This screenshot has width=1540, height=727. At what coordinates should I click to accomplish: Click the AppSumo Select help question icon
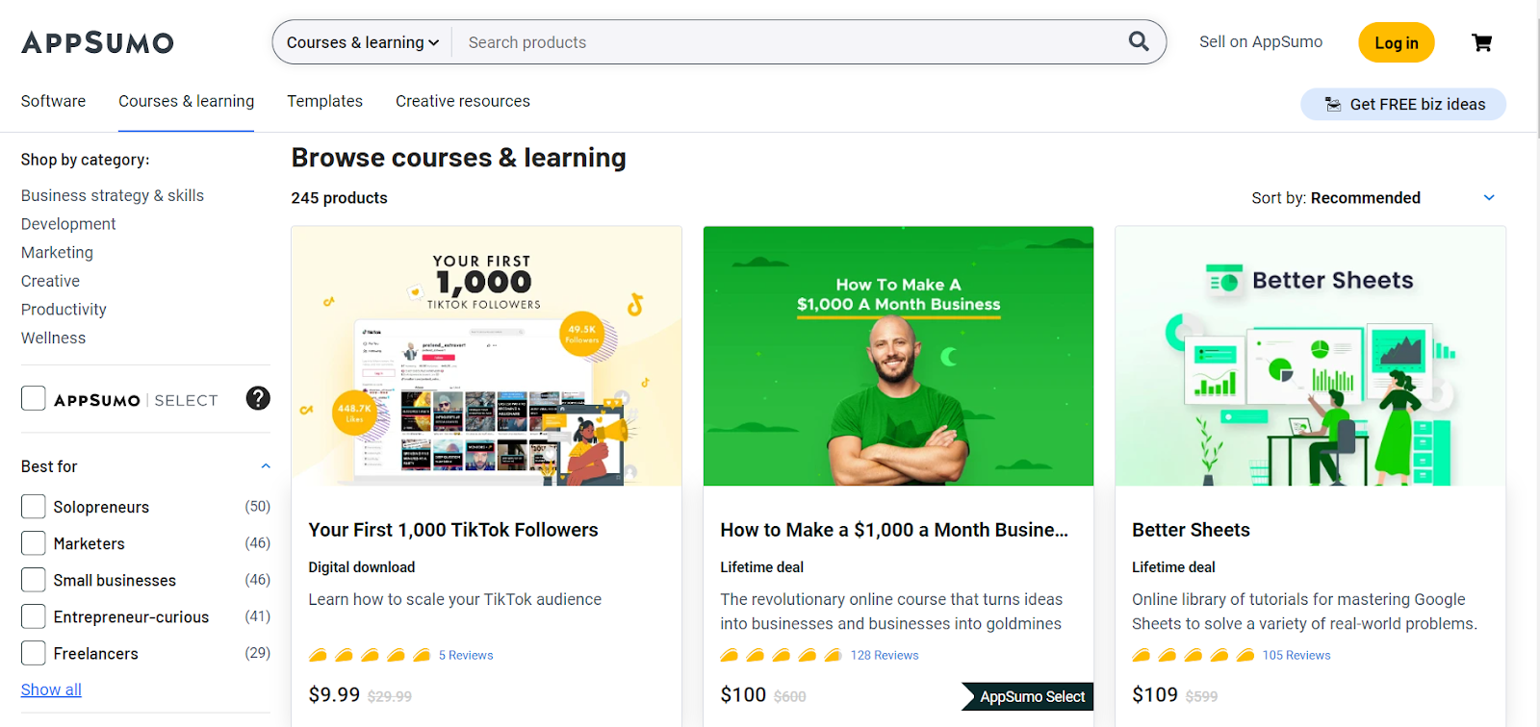(258, 398)
